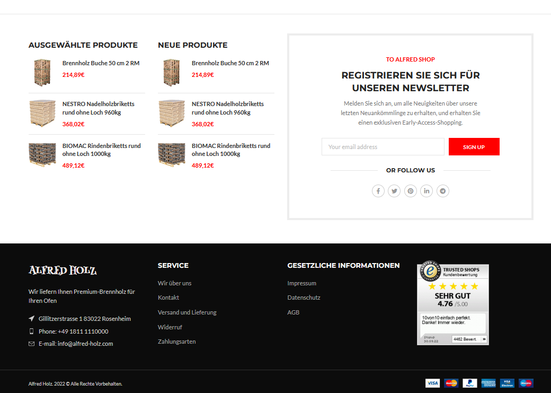
Task: Click 214,89€ price under Ausgewählte Produkte
Action: pyautogui.click(x=74, y=75)
